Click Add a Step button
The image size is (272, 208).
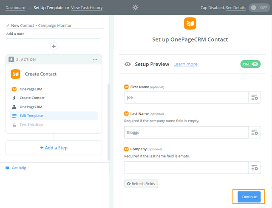tap(54, 148)
